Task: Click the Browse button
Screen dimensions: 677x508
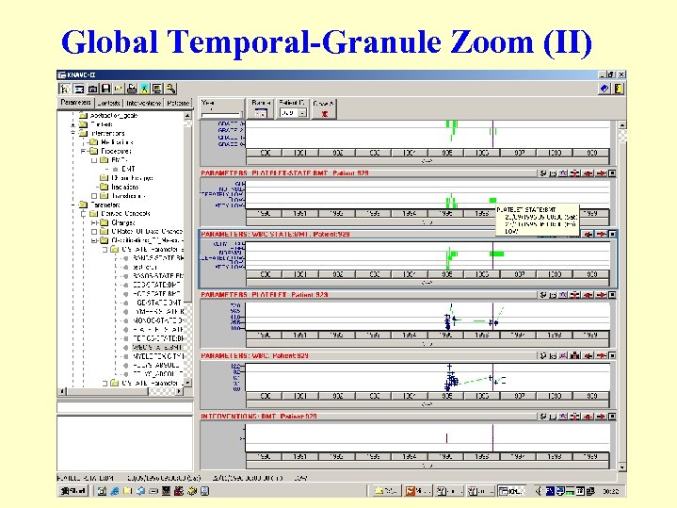Action: click(x=261, y=109)
